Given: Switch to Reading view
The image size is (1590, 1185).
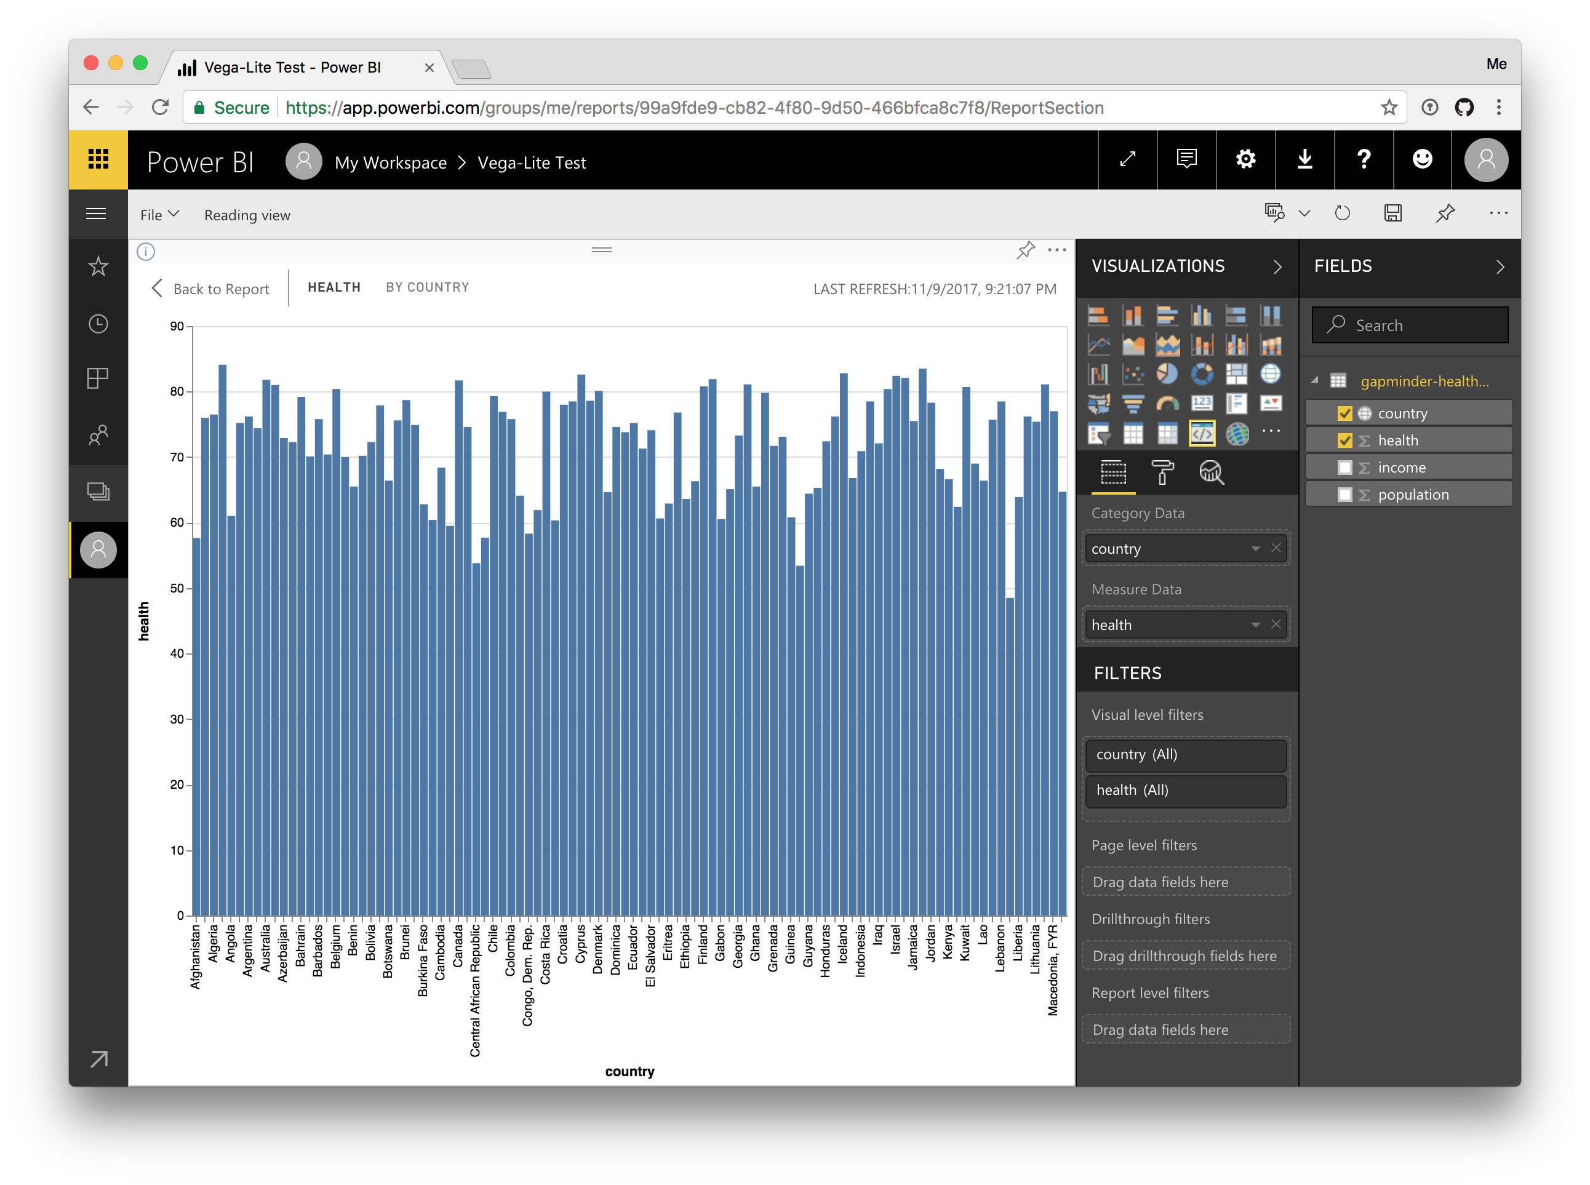Looking at the screenshot, I should tap(247, 215).
